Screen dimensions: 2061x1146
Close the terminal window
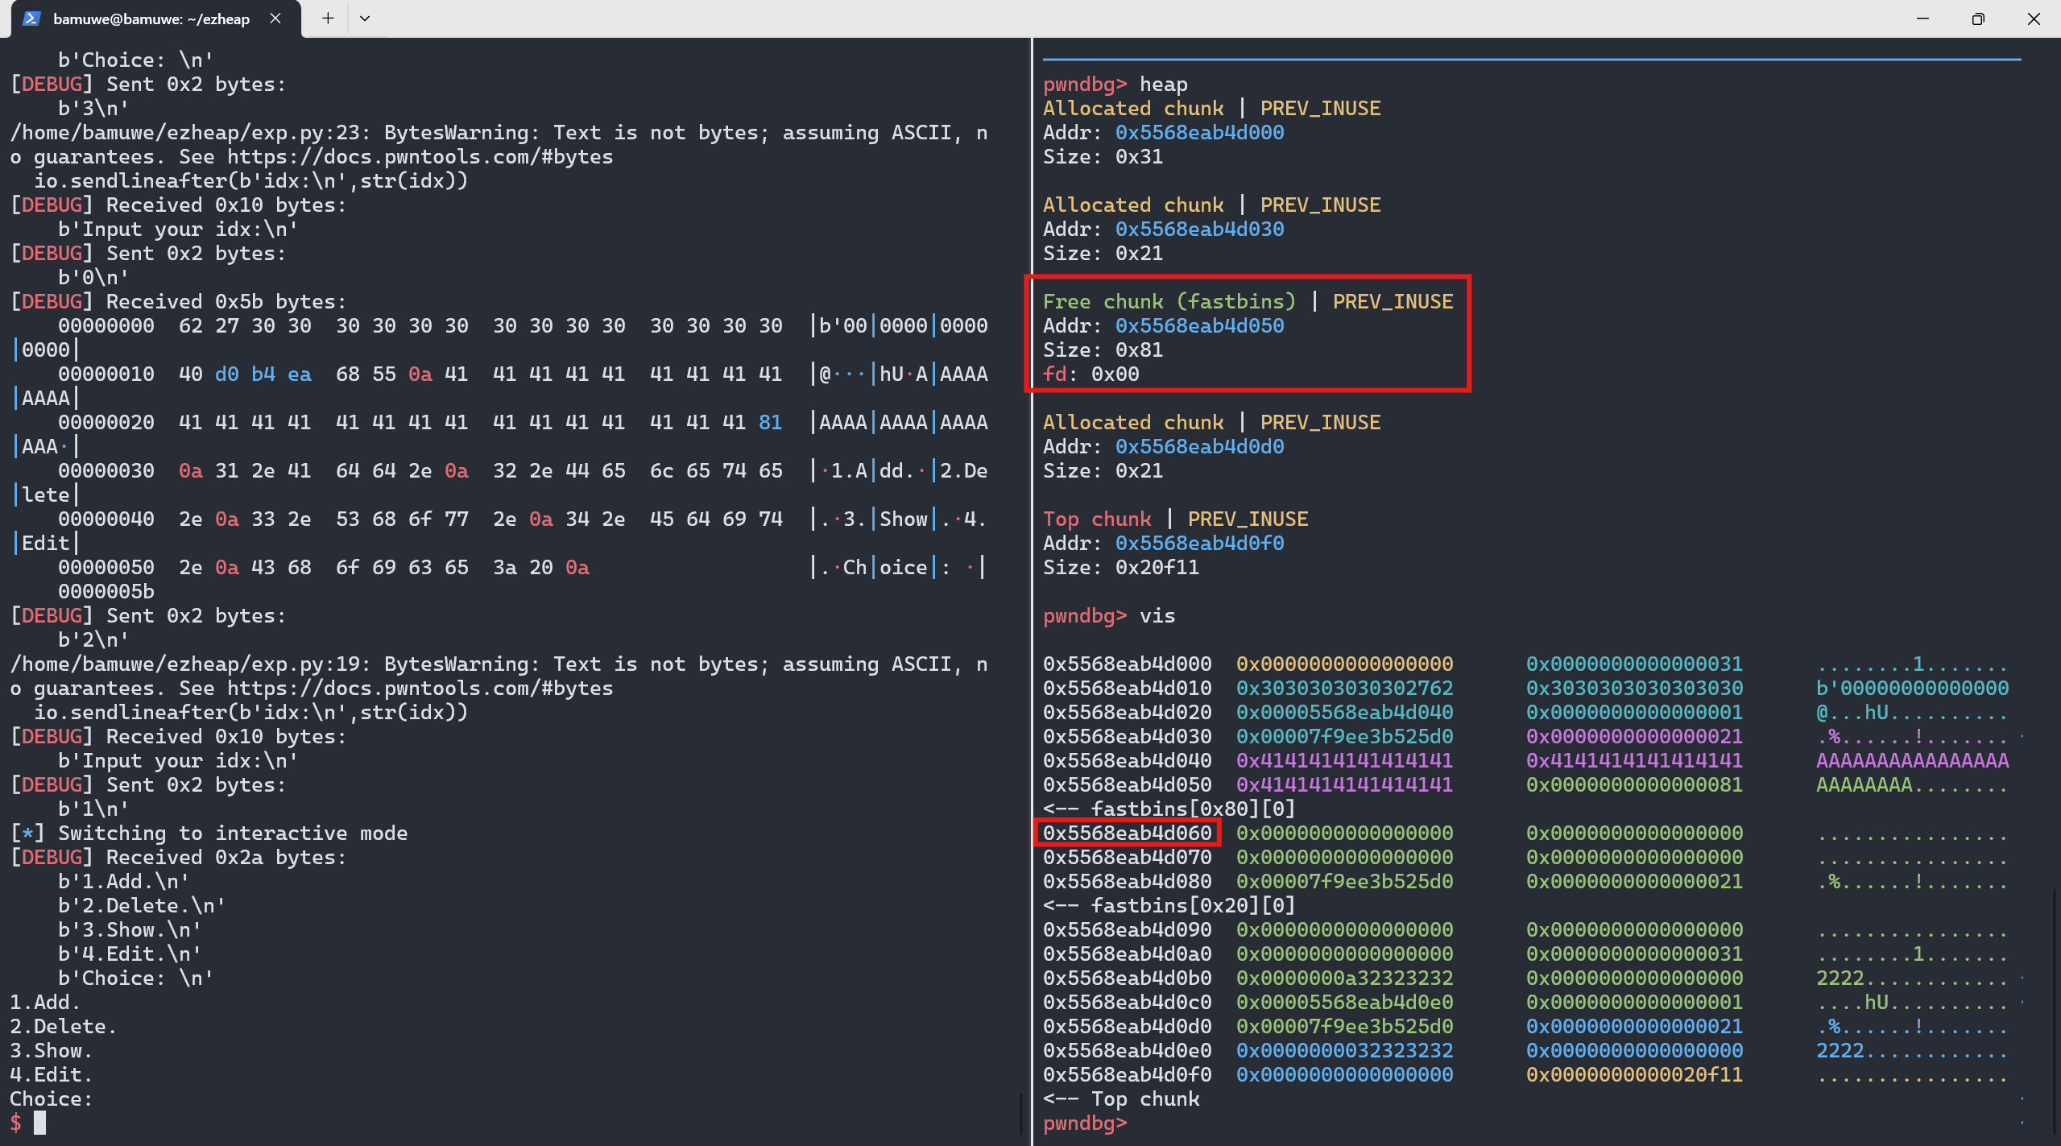coord(2034,19)
